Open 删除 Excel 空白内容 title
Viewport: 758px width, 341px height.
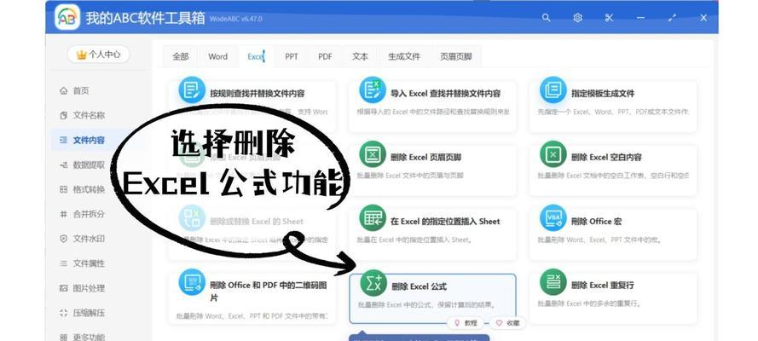tap(606, 158)
